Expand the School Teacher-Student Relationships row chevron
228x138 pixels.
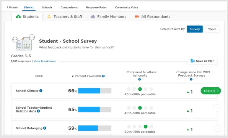click(217, 108)
